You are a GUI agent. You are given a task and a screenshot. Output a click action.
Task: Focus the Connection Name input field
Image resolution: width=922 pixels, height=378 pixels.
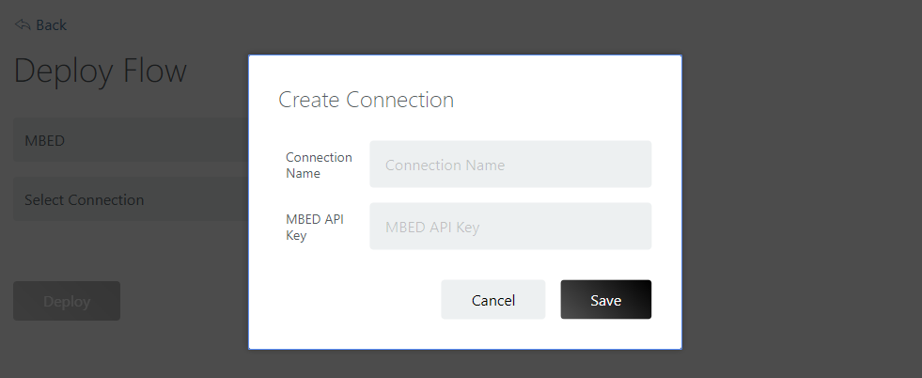click(x=510, y=165)
